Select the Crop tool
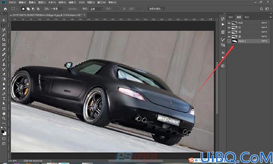 [4, 40]
